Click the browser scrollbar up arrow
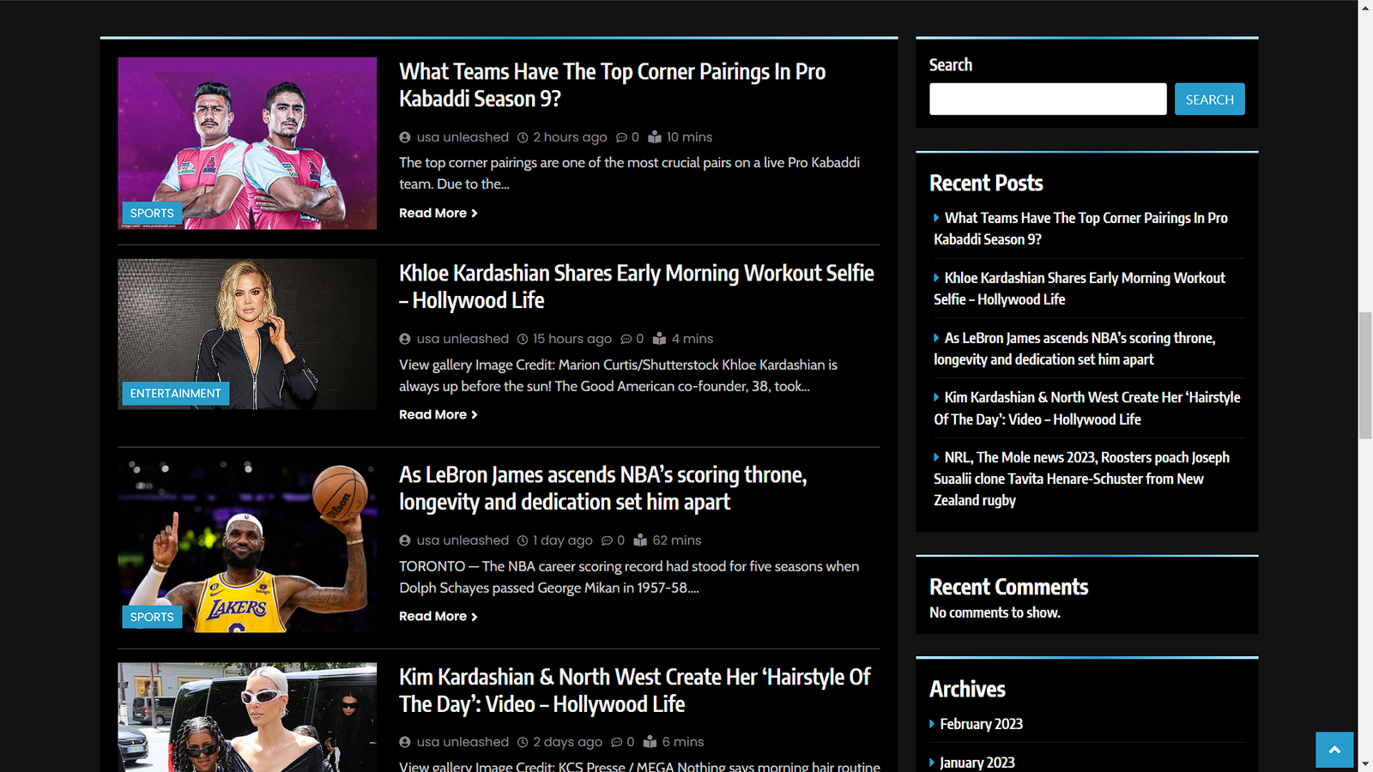 1365,8
